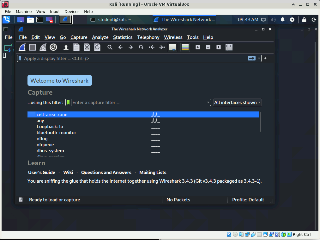
Task: Open Wireshark's Capture menu
Action: pos(79,37)
